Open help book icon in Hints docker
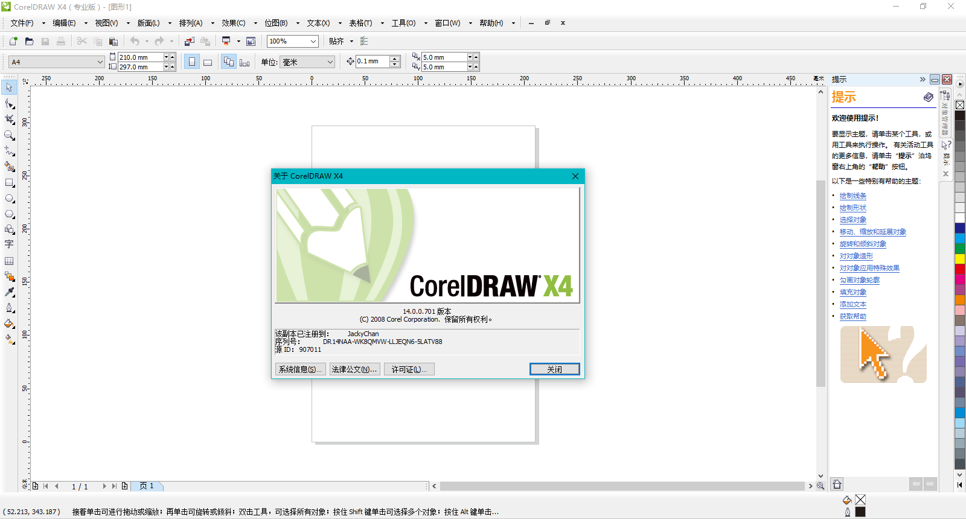This screenshot has width=966, height=519. click(929, 97)
